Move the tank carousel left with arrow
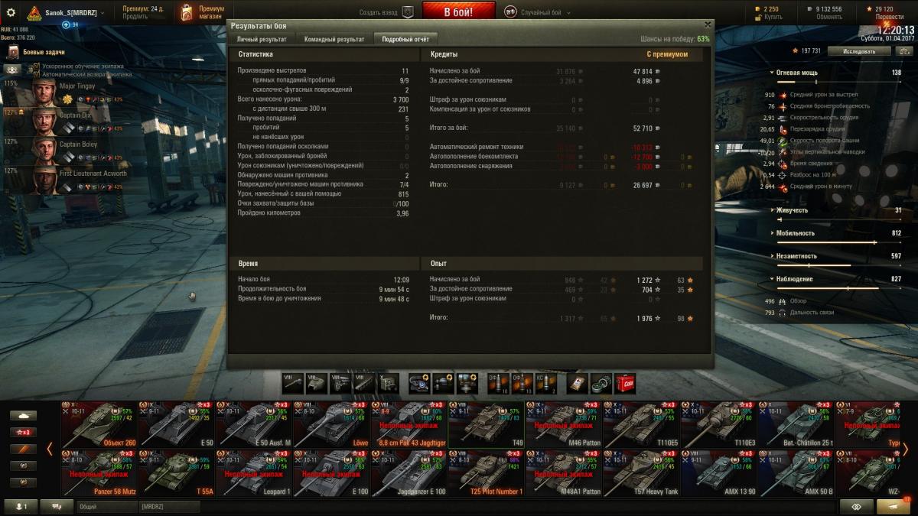The width and height of the screenshot is (918, 516). coord(50,449)
